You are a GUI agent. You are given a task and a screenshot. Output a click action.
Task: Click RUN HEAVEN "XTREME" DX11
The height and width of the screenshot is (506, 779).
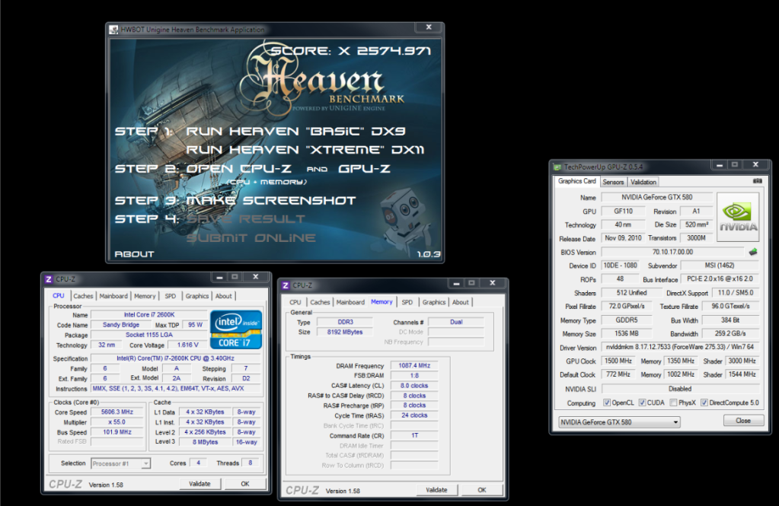tap(305, 149)
